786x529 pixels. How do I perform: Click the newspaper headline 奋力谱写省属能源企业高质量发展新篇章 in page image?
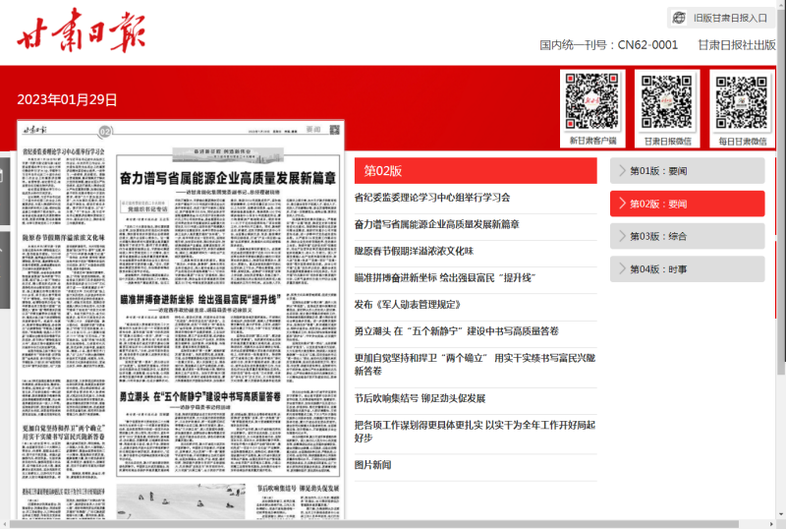click(227, 179)
